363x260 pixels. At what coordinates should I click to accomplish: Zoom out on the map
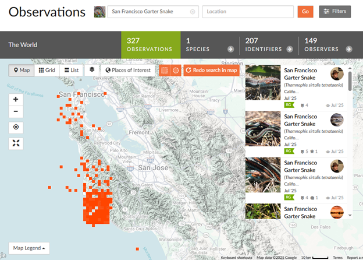click(16, 112)
